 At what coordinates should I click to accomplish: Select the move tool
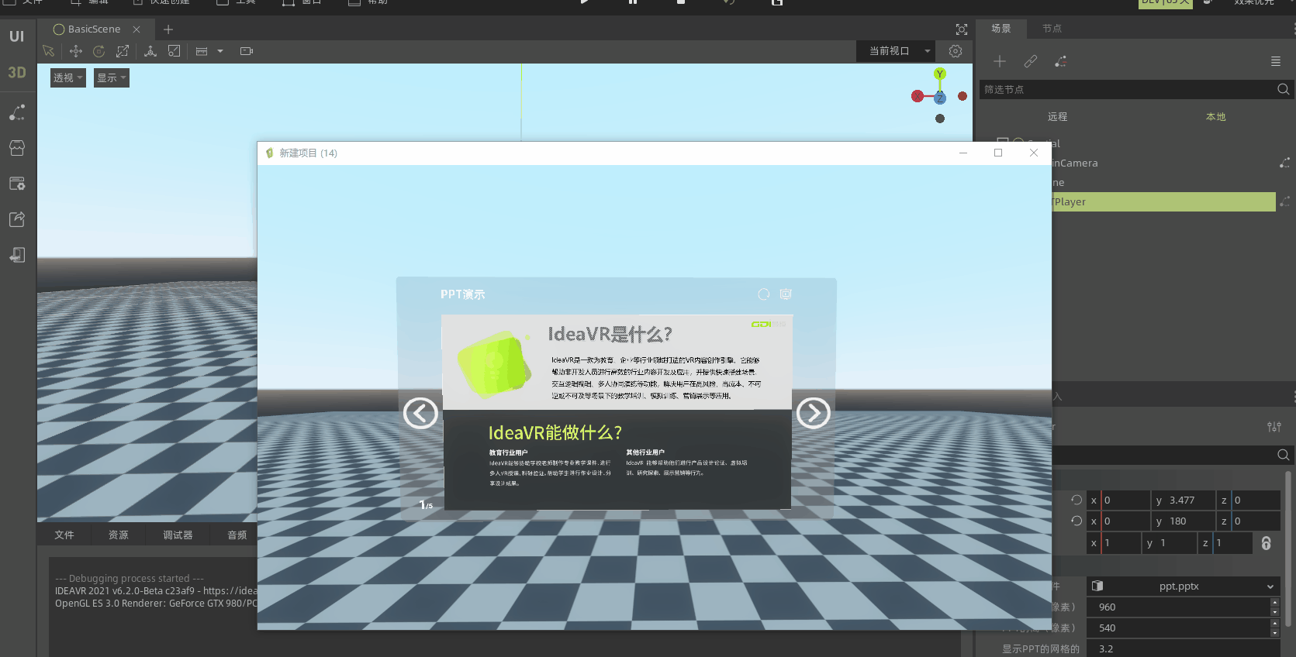point(75,51)
